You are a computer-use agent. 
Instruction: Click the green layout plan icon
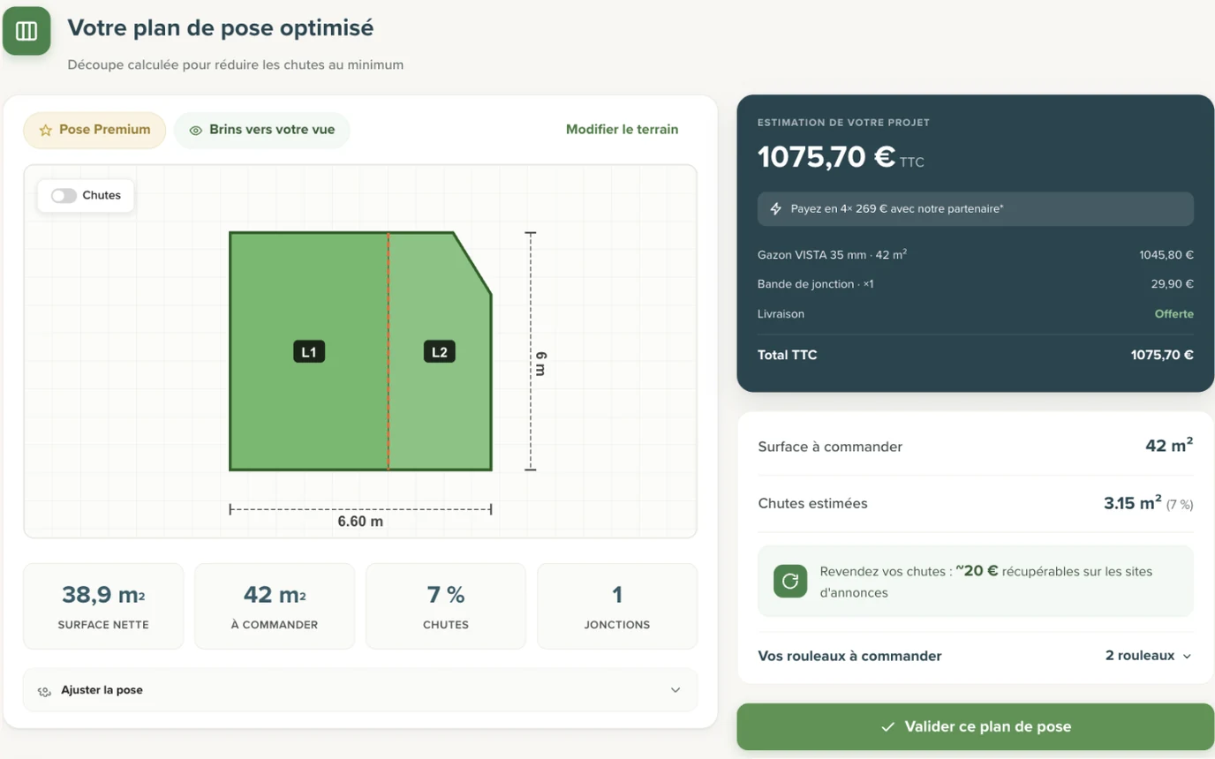[x=26, y=31]
